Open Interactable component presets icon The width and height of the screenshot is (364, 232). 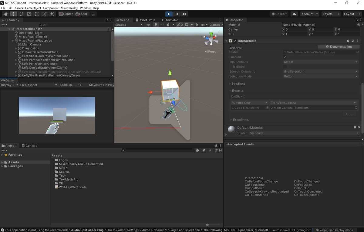click(x=353, y=41)
